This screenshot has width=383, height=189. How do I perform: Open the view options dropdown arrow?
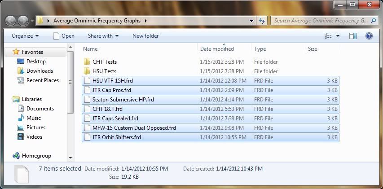pyautogui.click(x=338, y=36)
